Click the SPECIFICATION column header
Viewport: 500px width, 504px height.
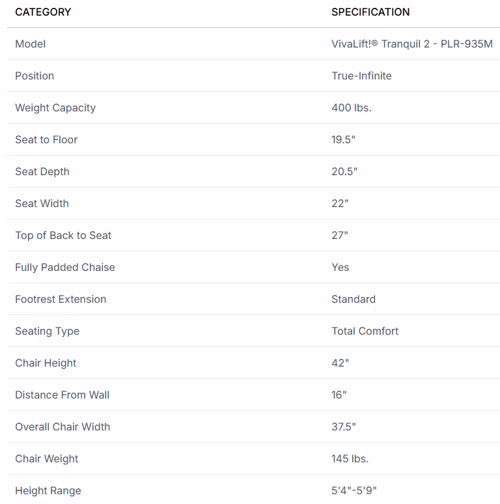coord(370,12)
